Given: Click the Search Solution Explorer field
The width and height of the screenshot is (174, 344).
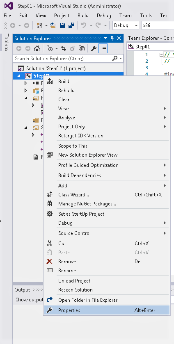Looking at the screenshot, I should click(63, 59).
